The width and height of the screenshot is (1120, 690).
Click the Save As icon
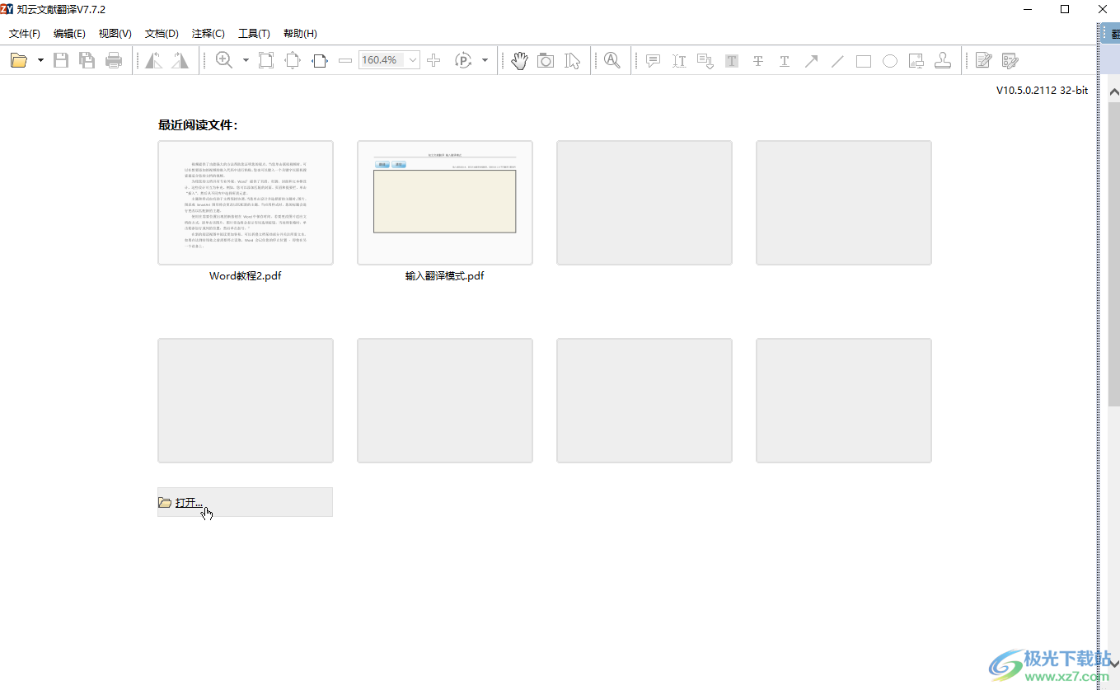pos(87,60)
